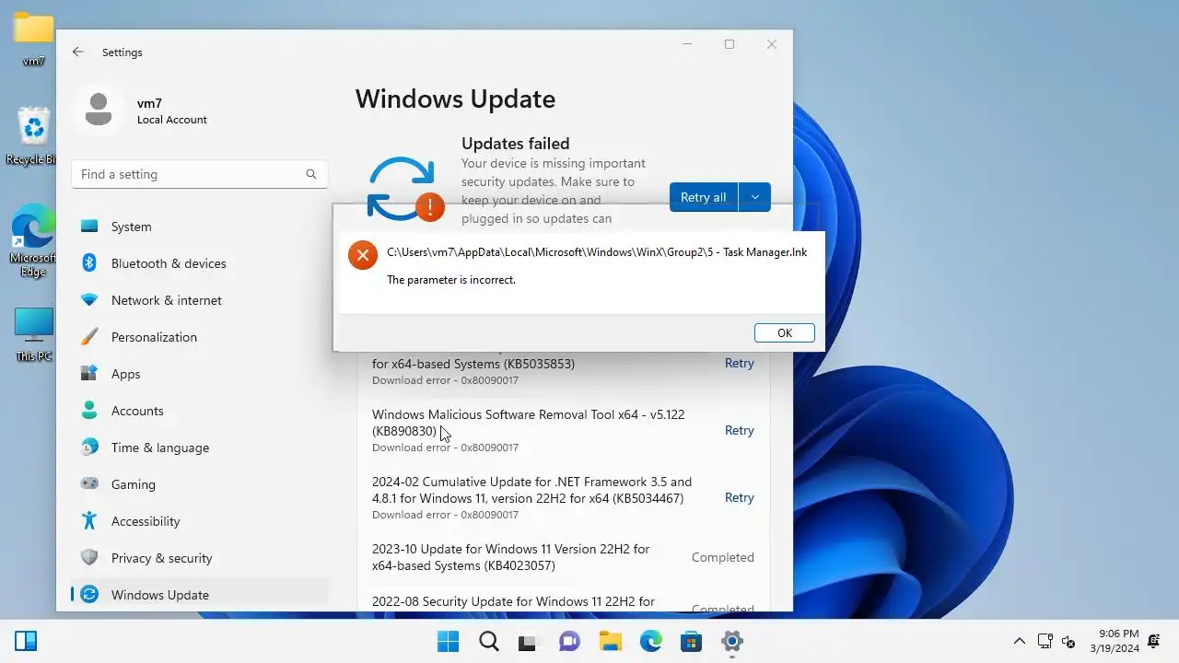Open Accounts settings category
The height and width of the screenshot is (663, 1179).
click(200, 411)
